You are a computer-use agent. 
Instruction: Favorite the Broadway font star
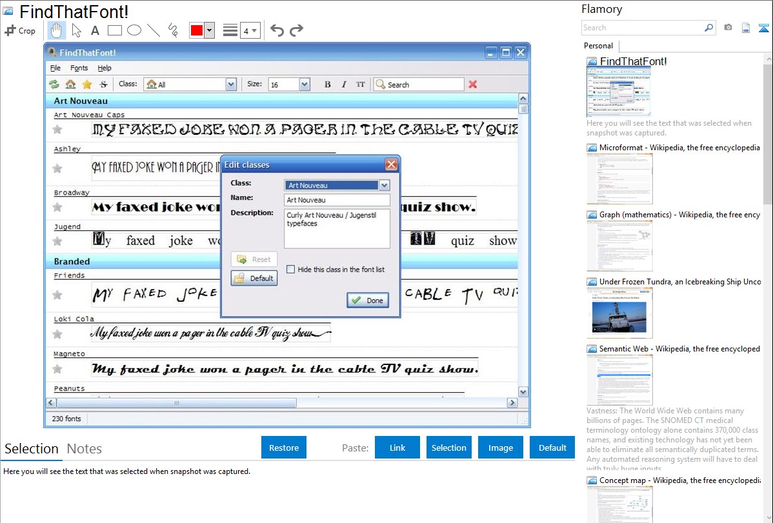tap(57, 207)
